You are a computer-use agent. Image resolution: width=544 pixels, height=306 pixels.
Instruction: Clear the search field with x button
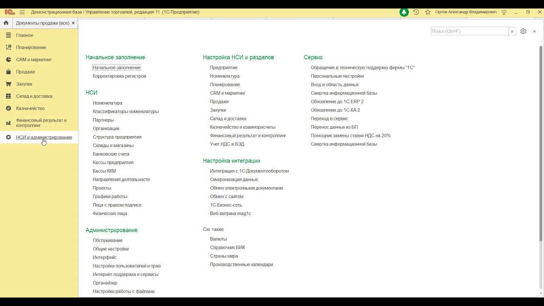(x=512, y=31)
